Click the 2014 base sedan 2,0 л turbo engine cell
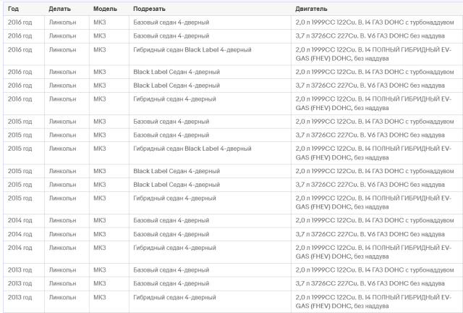 pyautogui.click(x=370, y=220)
